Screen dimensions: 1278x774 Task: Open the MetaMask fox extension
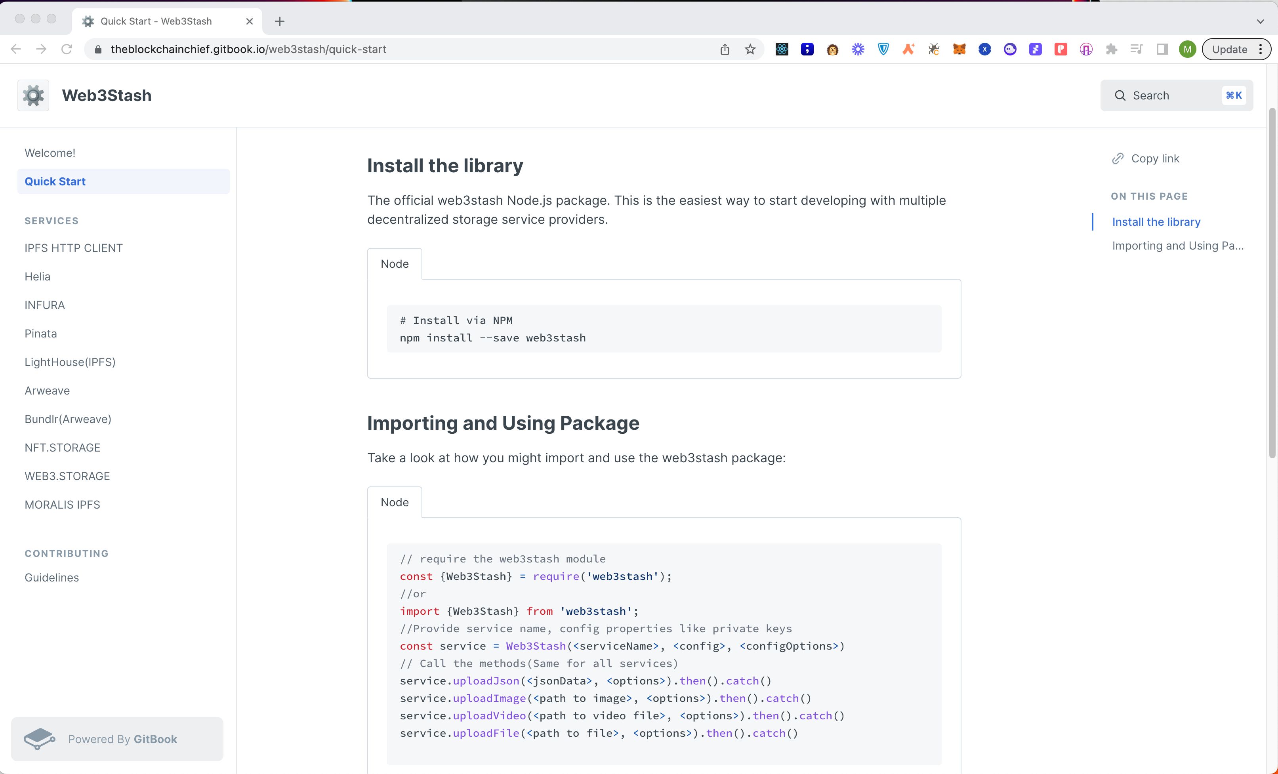959,49
